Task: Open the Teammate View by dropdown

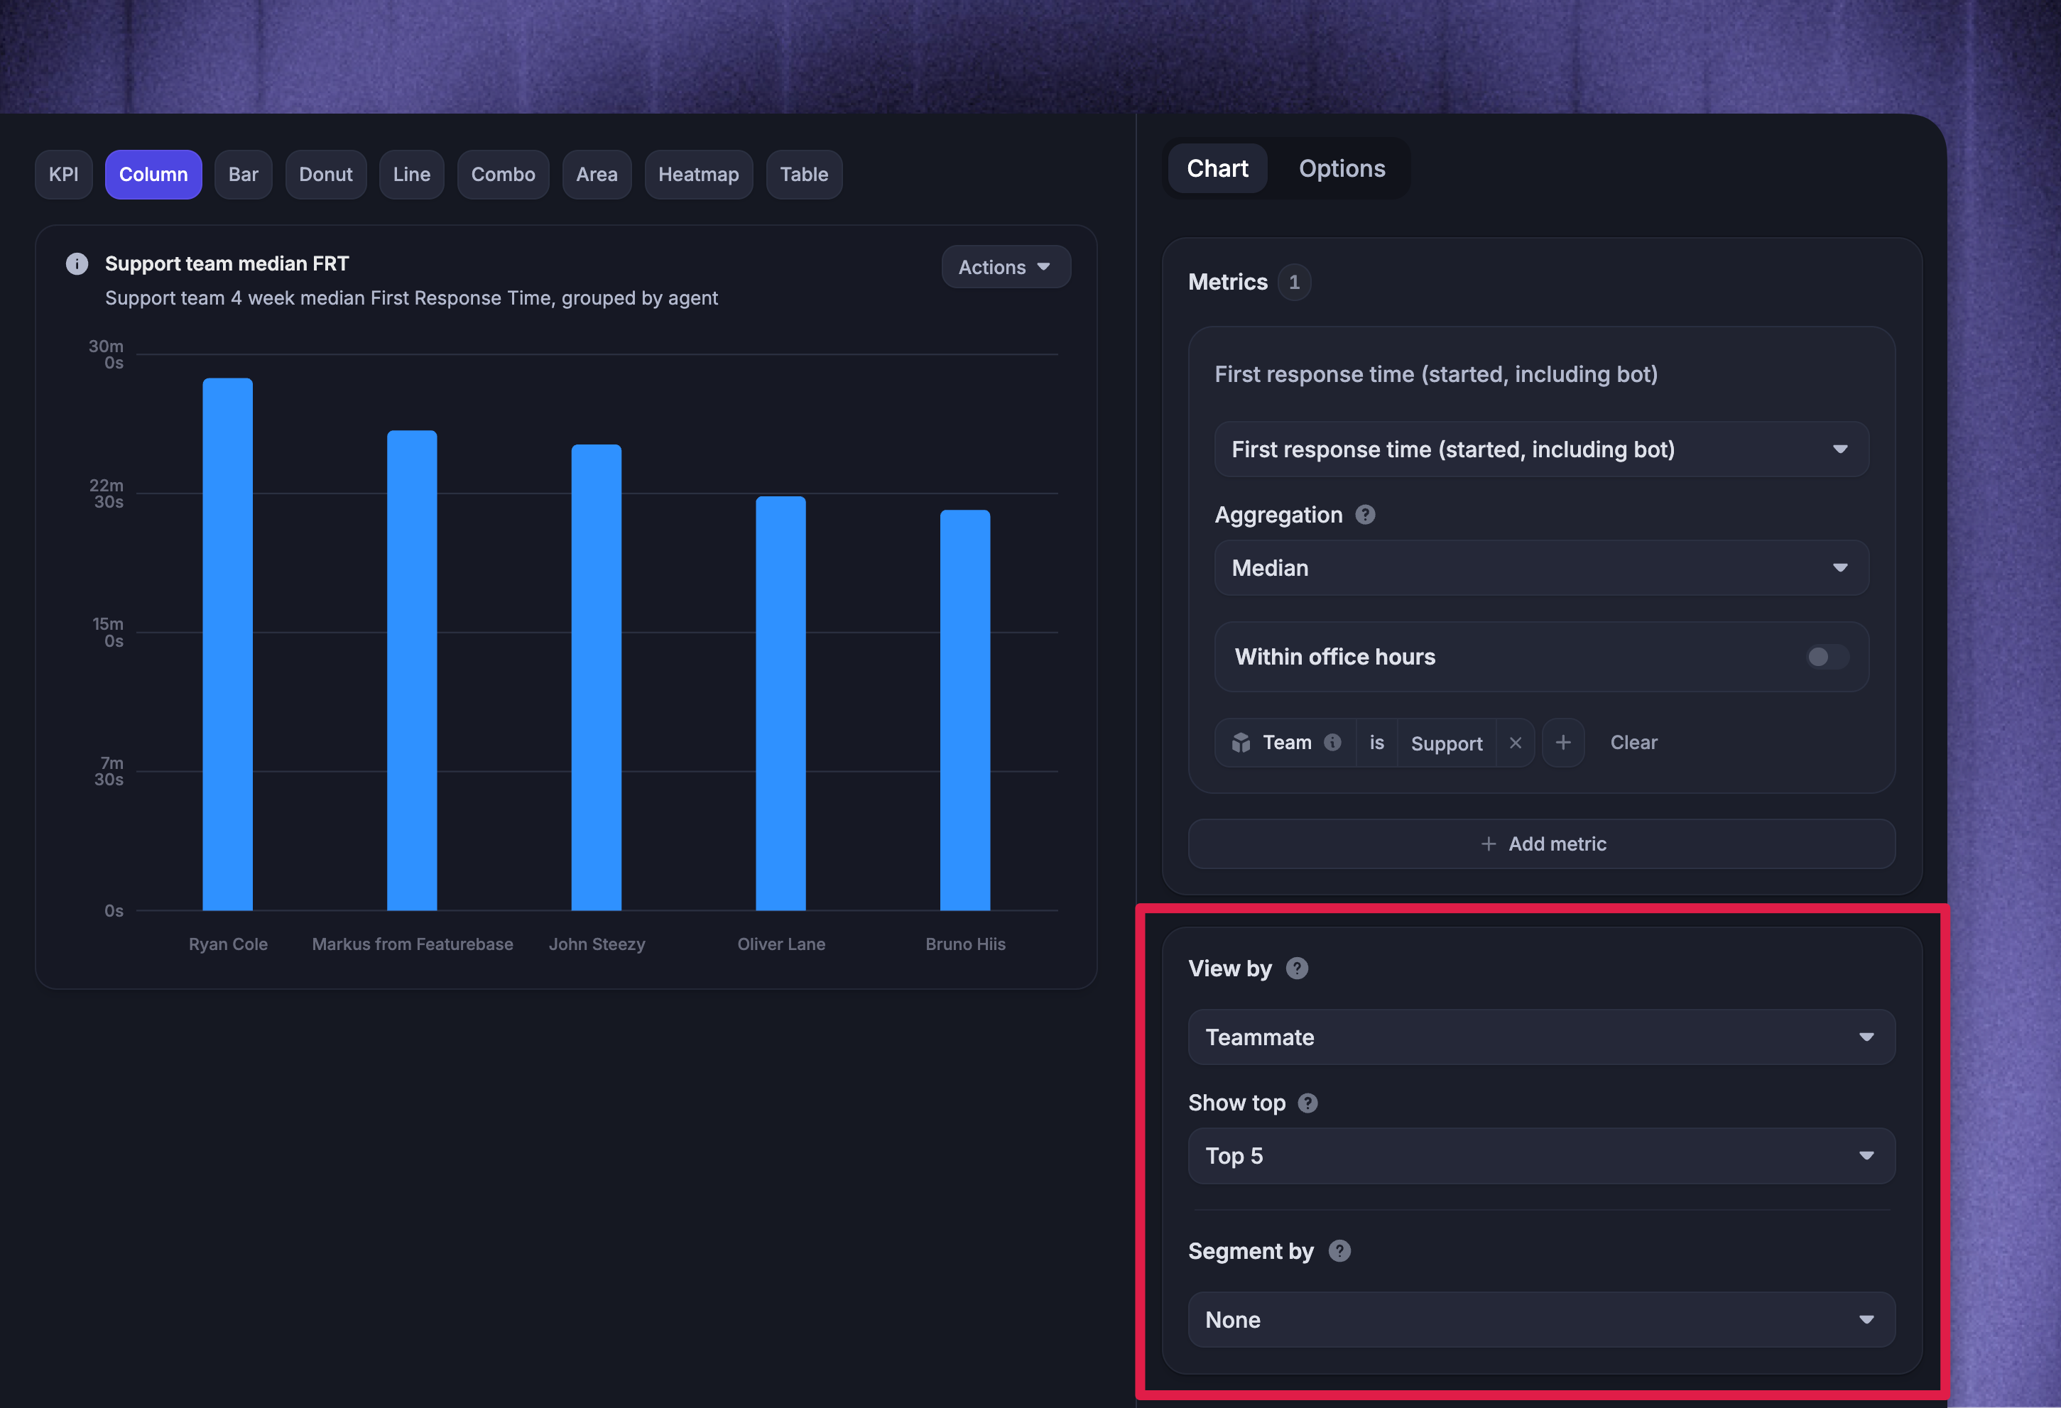Action: coord(1541,1037)
